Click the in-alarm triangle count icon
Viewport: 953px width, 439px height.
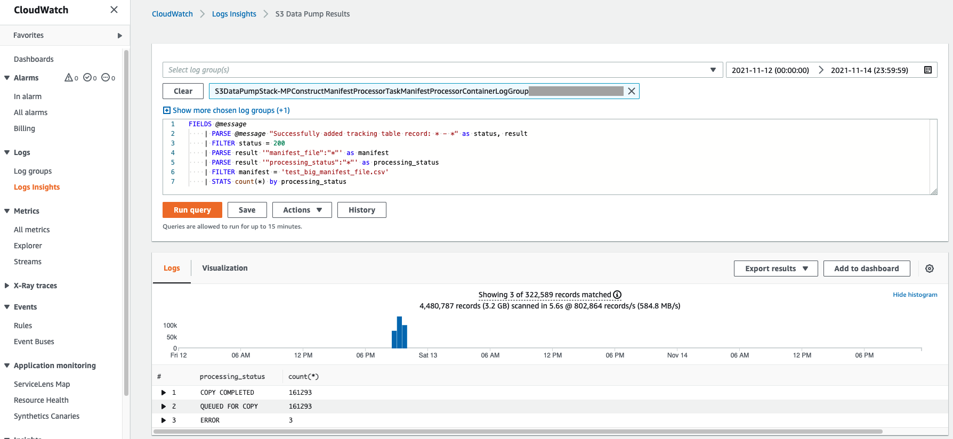pos(69,78)
